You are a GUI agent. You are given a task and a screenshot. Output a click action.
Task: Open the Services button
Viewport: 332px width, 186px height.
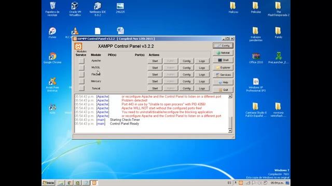(x=223, y=75)
